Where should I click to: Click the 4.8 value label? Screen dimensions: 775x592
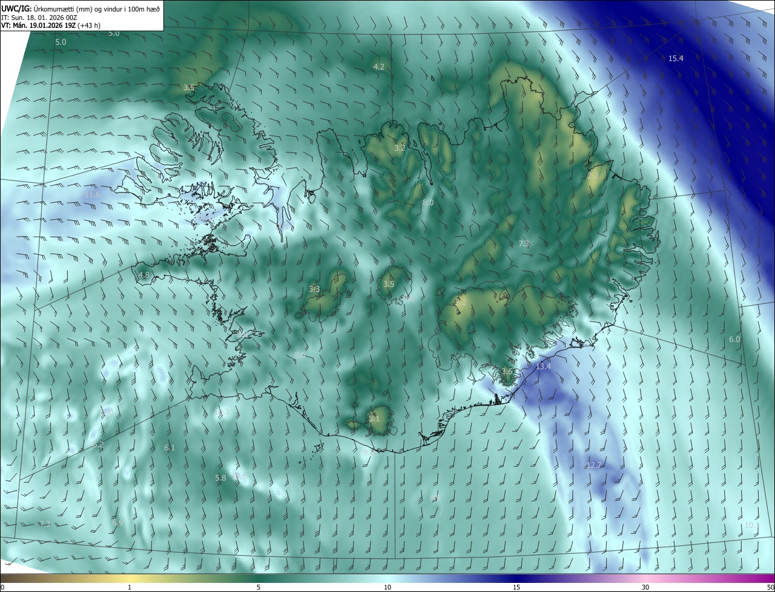coord(143,275)
